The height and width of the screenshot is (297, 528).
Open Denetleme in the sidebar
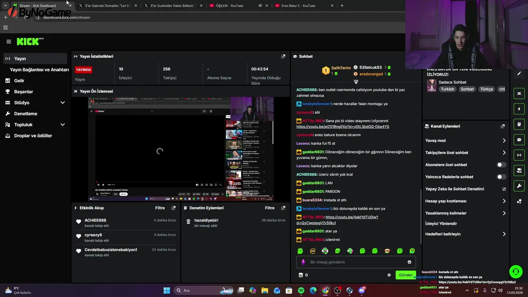click(x=35, y=114)
